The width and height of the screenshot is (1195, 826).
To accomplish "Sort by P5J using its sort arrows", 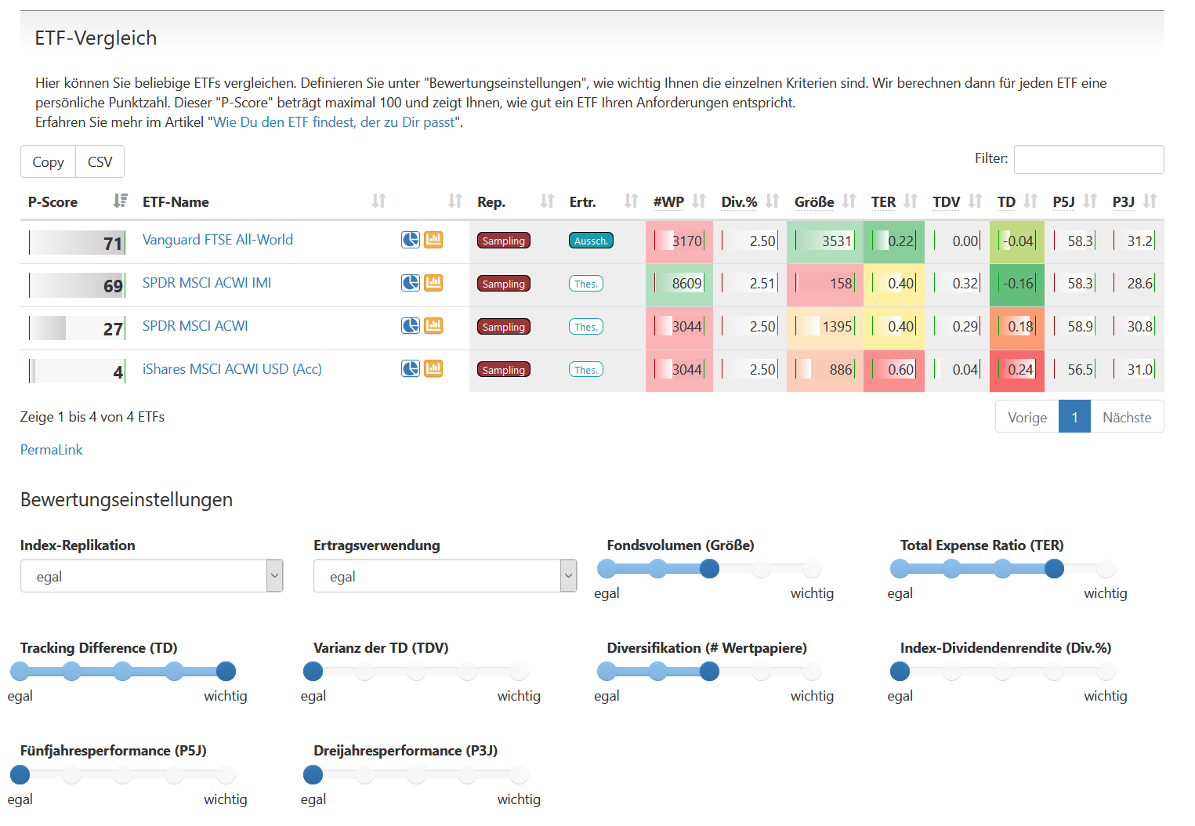I will (x=1090, y=201).
